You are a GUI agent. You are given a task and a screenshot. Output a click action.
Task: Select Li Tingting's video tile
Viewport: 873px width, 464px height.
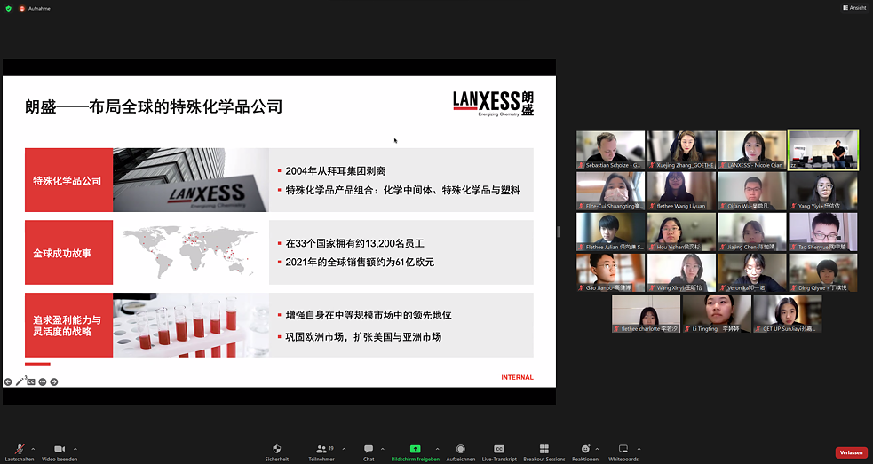[717, 314]
